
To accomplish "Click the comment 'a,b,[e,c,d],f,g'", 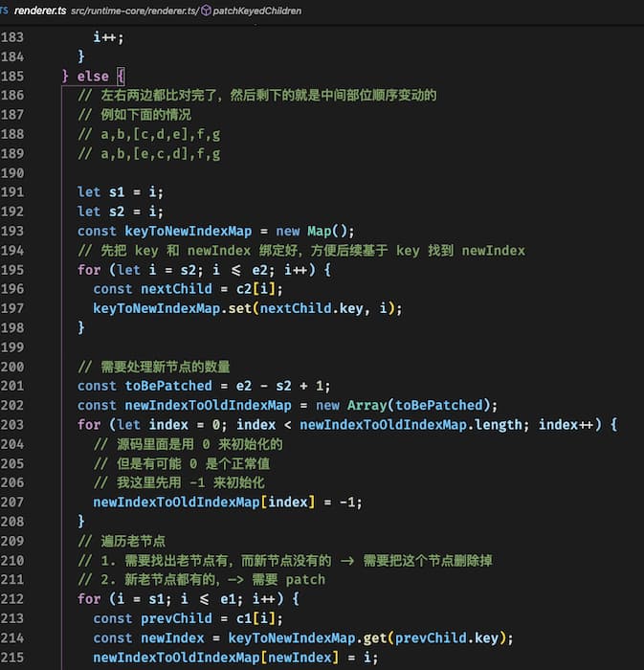I will pos(161,154).
